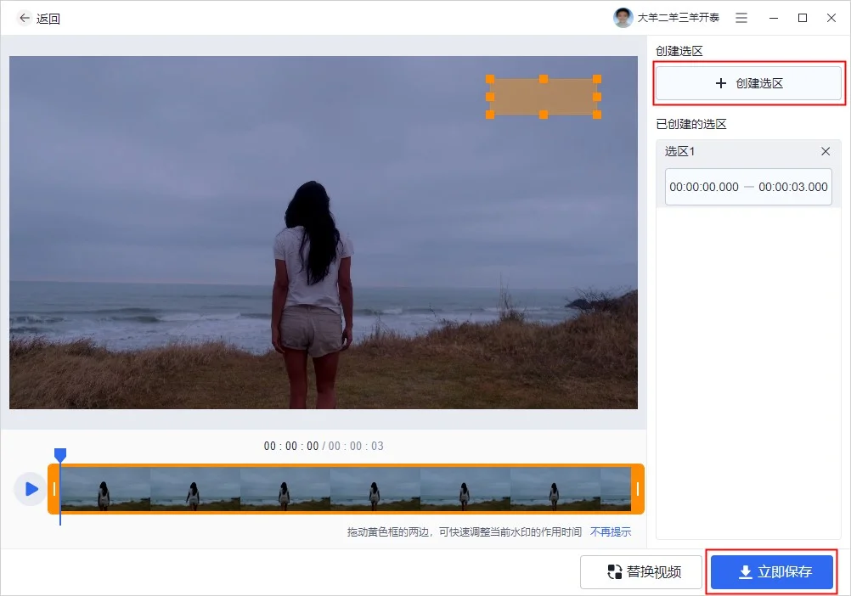
Task: Click the right handle of orange timeline range
Action: coord(637,489)
